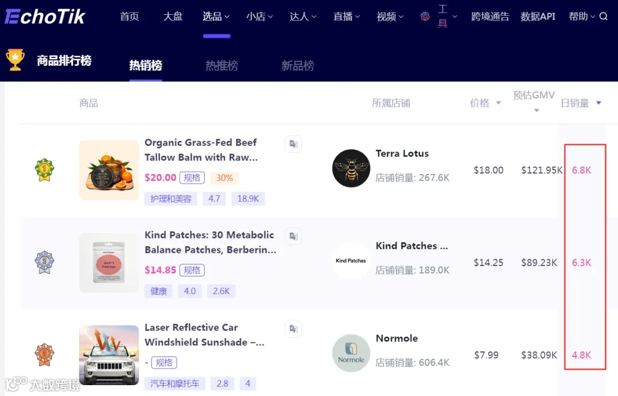
Task: Expand the 达人 menu
Action: pos(303,17)
